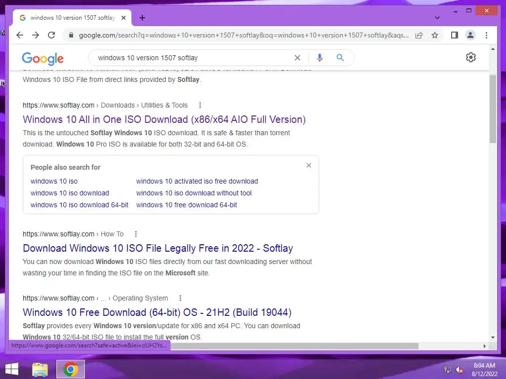
Task: Go to Google home via the logo
Action: click(42, 58)
